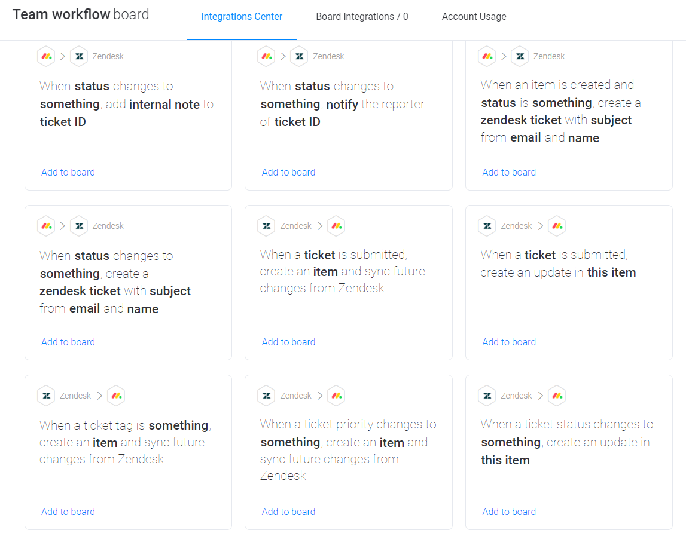Add the 'ticket submitted, create an update' recipe to board
Viewport: 686px width, 536px height.
[x=509, y=342]
